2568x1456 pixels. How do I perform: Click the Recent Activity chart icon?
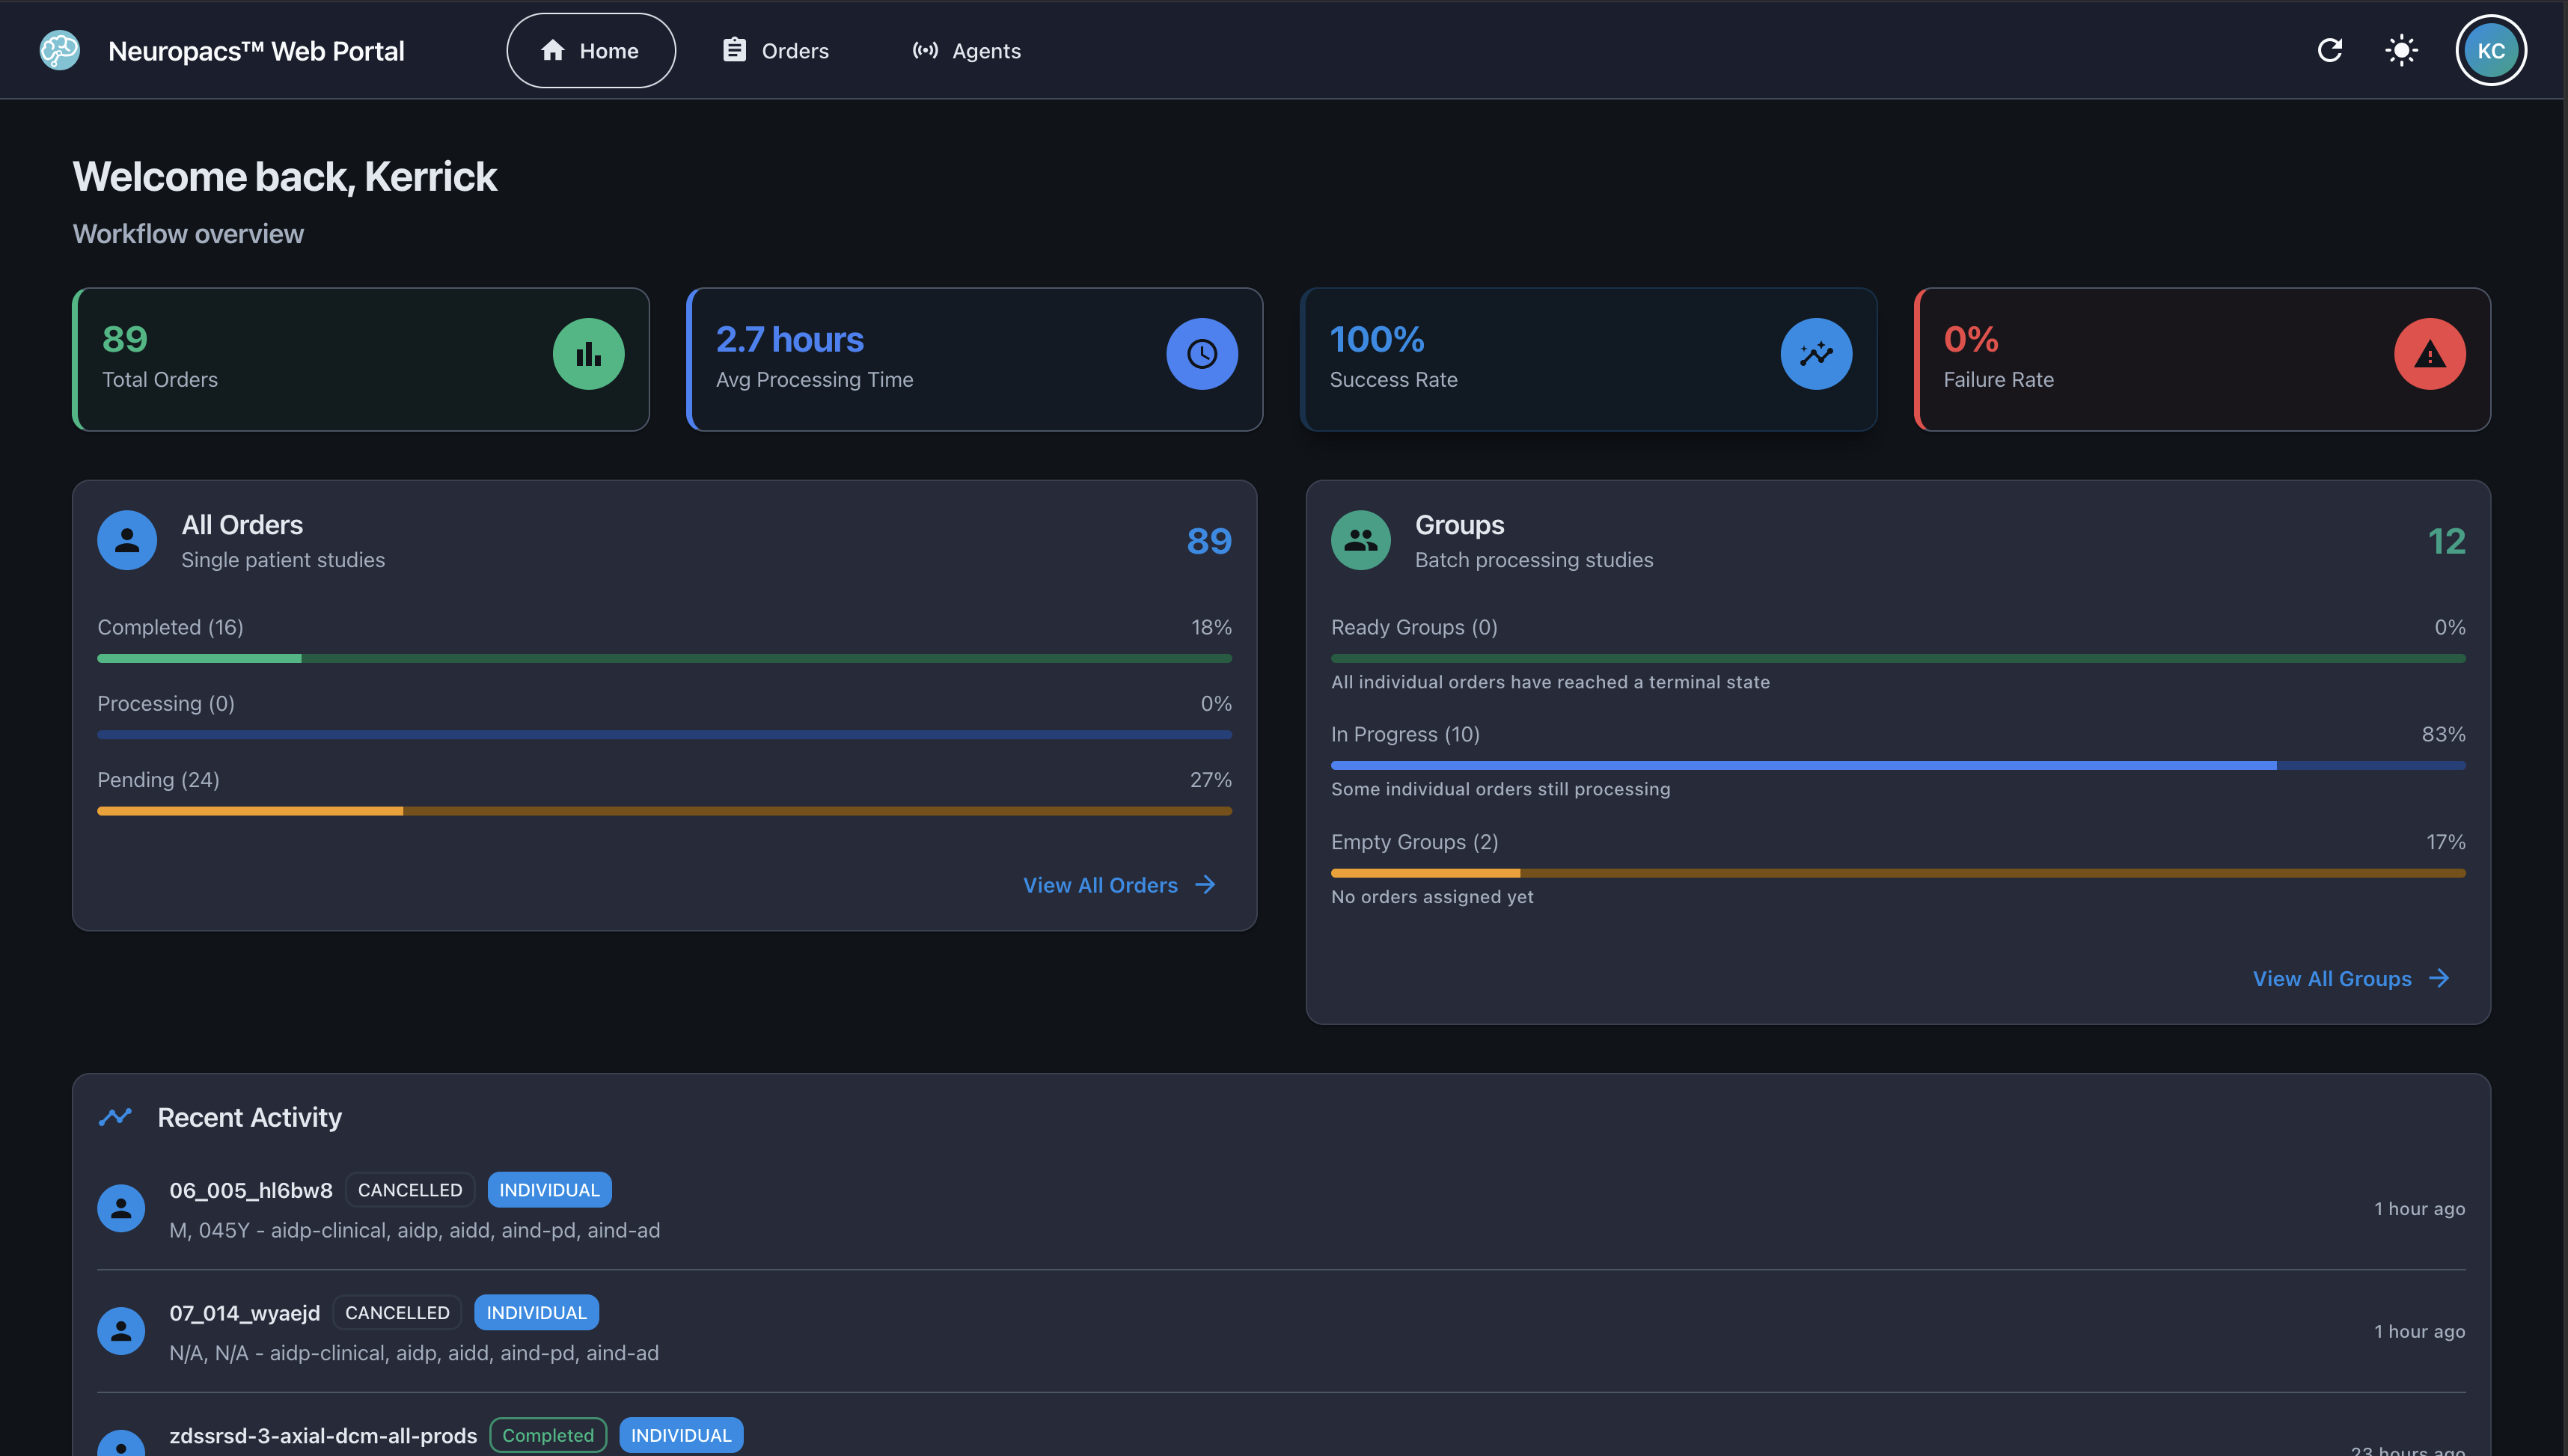115,1117
